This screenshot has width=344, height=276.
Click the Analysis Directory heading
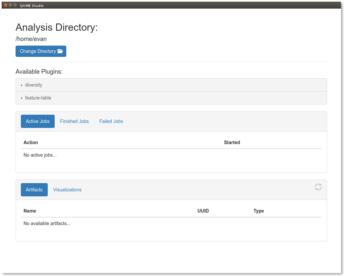(x=57, y=27)
